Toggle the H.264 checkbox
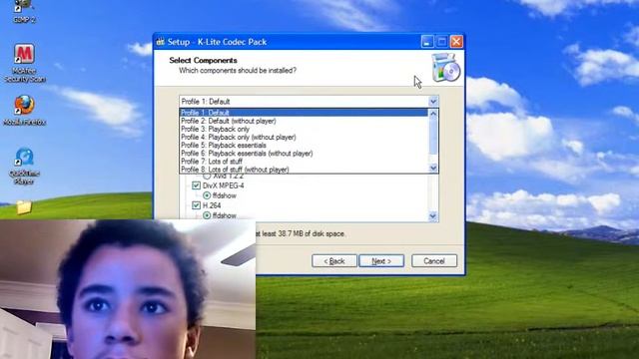Screen dimensions: 639x359 click(x=196, y=205)
